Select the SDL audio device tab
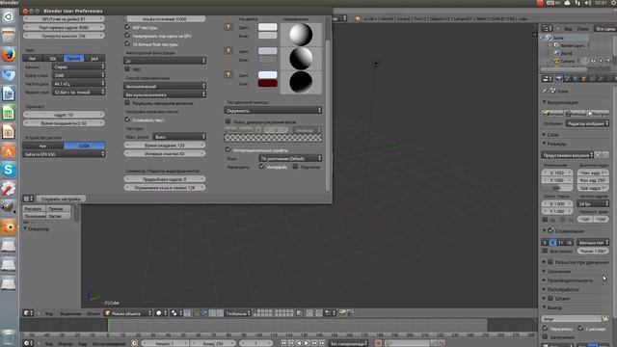This screenshot has width=617, height=347. (53, 58)
